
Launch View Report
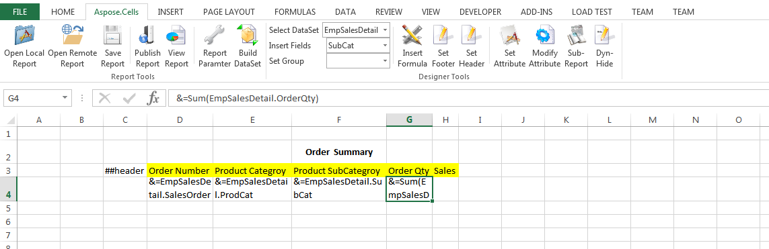(176, 46)
